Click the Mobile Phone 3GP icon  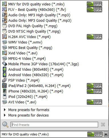[5, 64]
